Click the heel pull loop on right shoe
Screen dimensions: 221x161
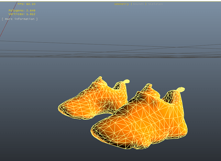click(181, 90)
